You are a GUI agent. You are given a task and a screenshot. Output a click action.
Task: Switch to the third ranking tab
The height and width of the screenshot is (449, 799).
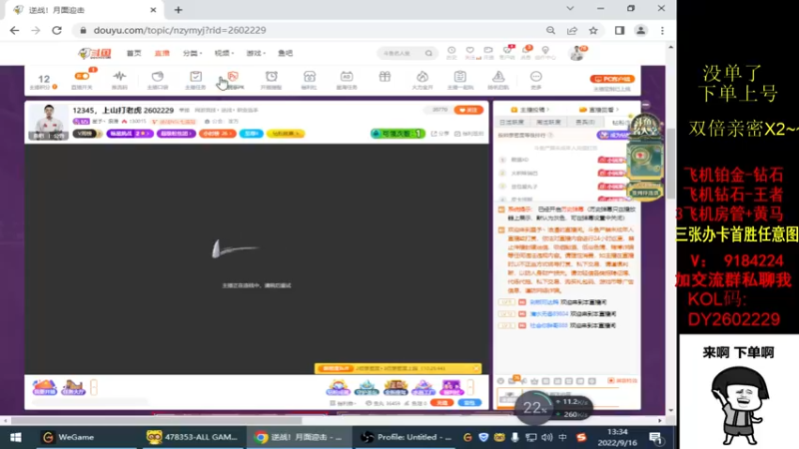click(585, 122)
